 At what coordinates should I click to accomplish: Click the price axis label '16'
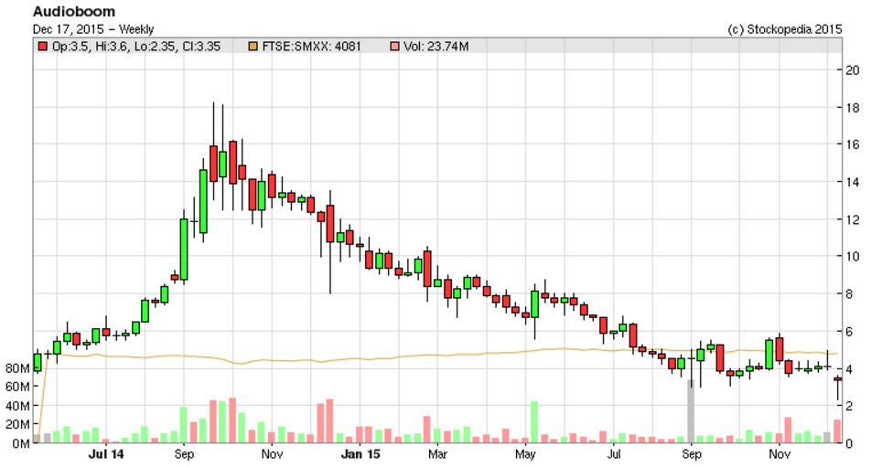tap(852, 145)
